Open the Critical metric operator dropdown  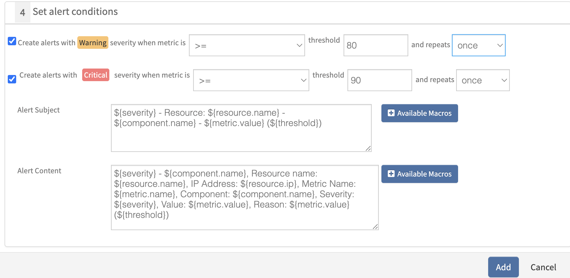251,80
